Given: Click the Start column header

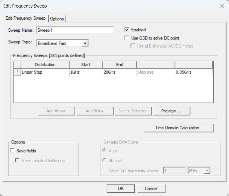Looking at the screenshot, I should point(86,65).
